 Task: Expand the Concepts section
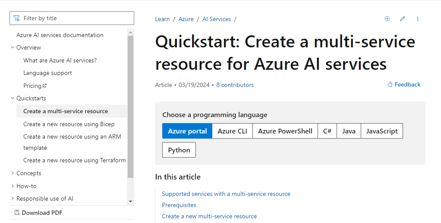(x=13, y=173)
